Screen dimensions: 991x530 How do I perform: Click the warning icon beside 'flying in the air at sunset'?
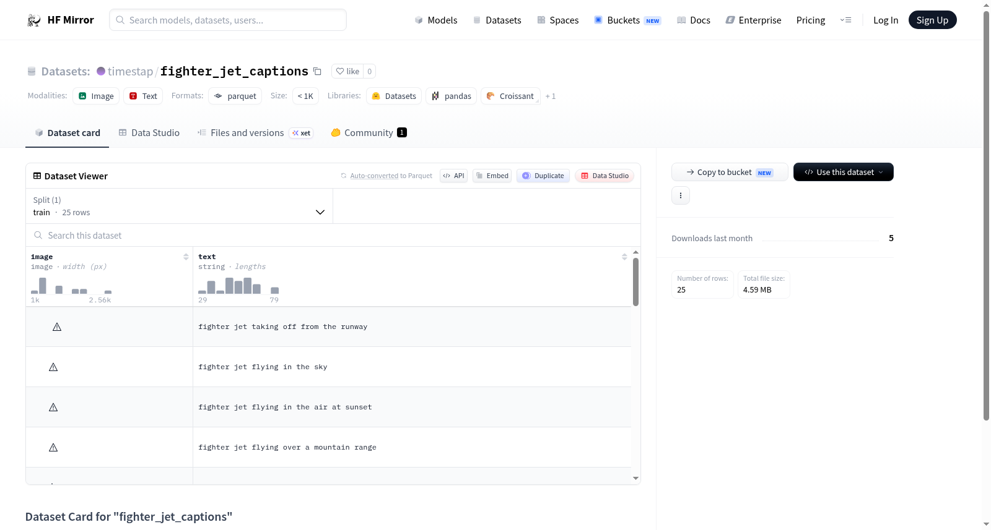coord(53,407)
